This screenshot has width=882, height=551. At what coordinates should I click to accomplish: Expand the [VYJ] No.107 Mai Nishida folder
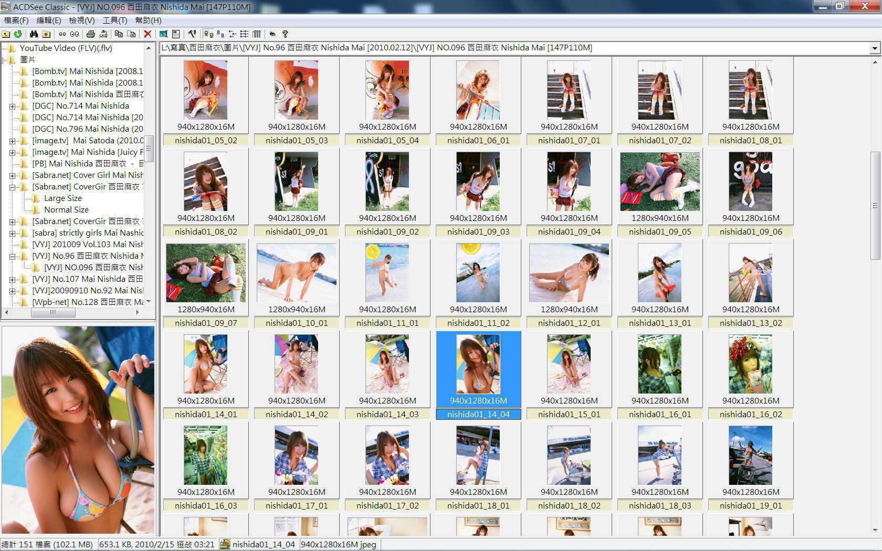[x=12, y=279]
